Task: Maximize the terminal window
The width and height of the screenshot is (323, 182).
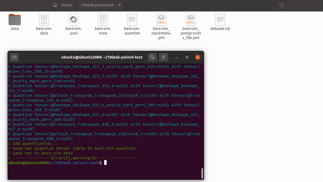Action: coord(187,57)
